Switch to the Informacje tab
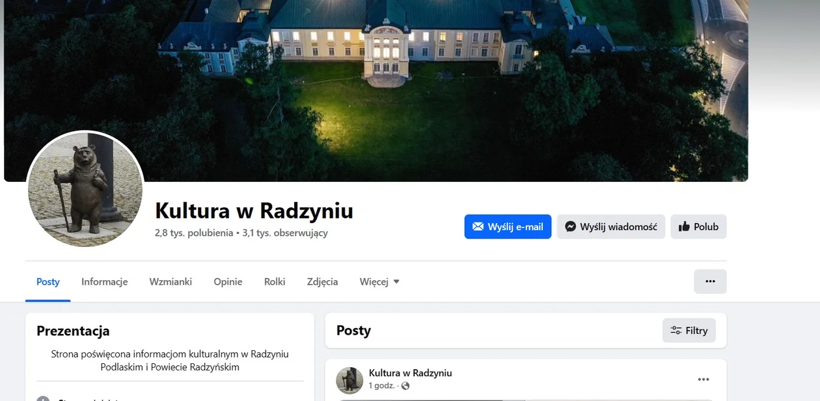The height and width of the screenshot is (401, 820). 104,281
